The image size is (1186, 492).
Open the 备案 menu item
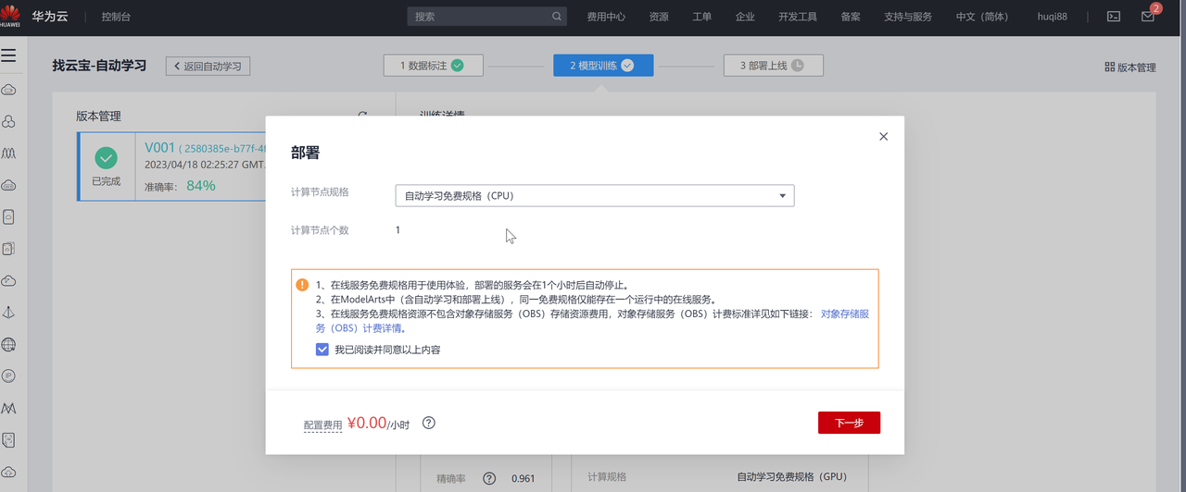[x=851, y=17]
